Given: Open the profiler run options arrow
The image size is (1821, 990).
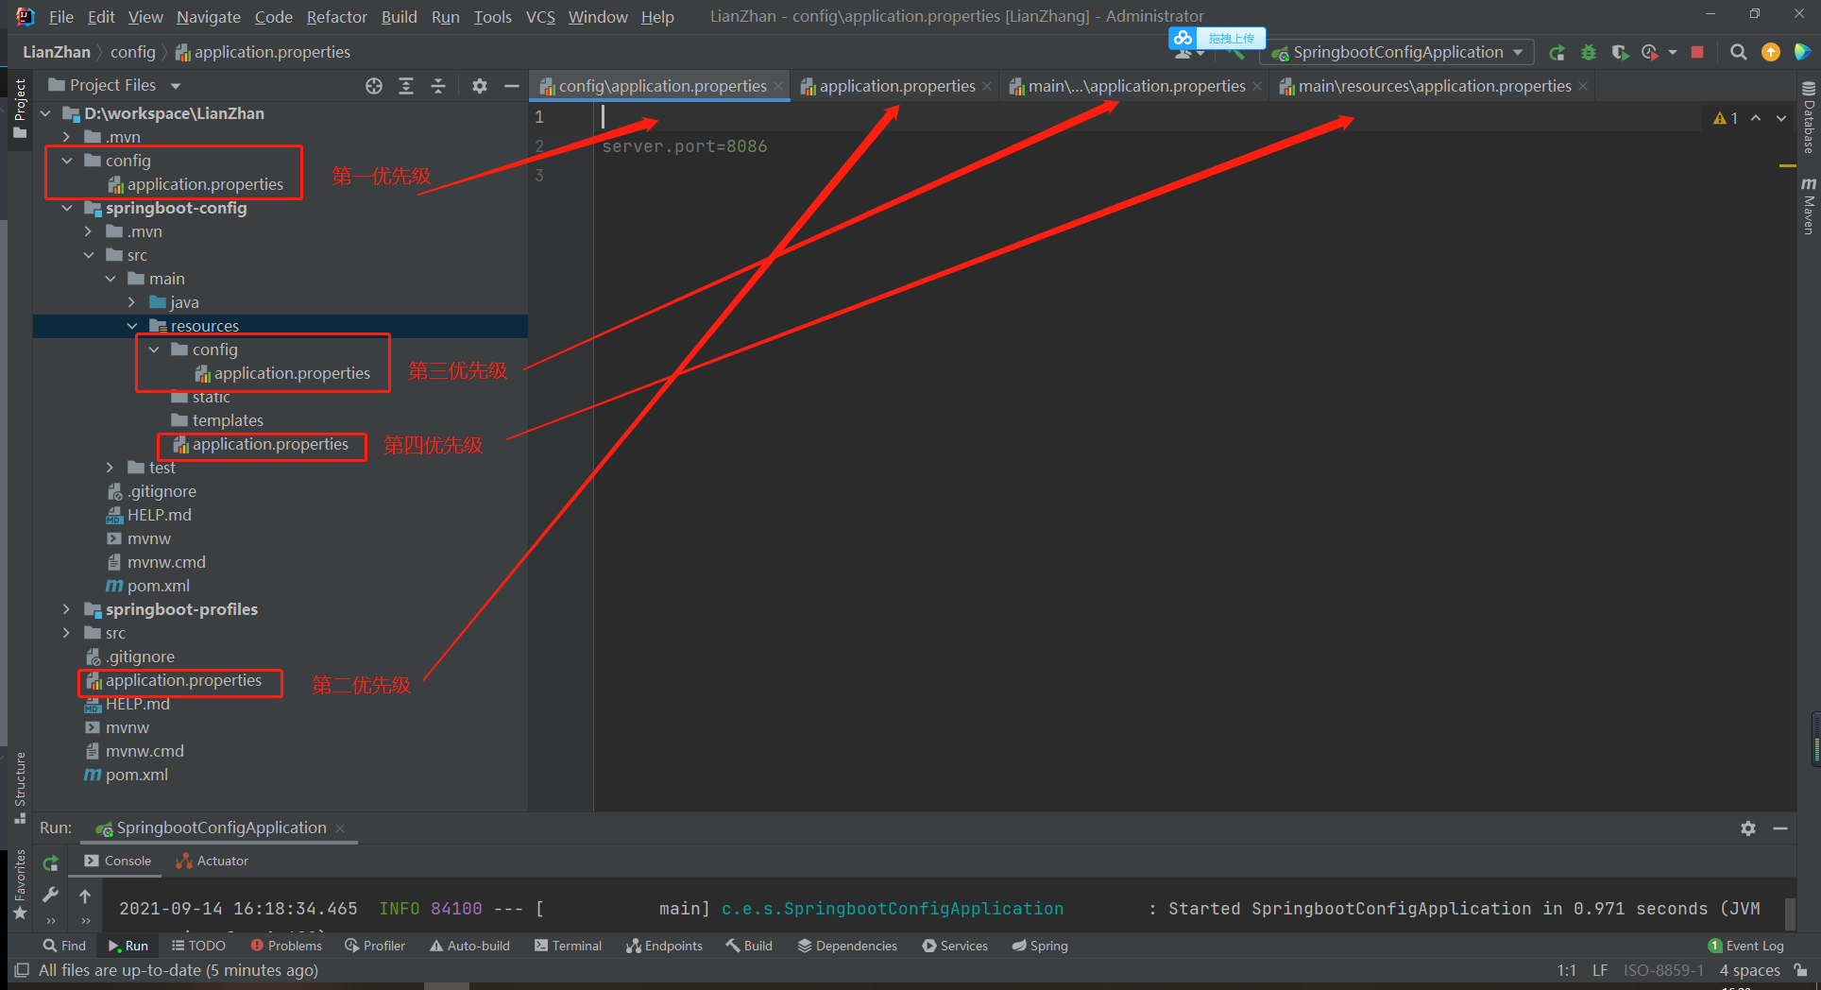Looking at the screenshot, I should tap(1672, 53).
